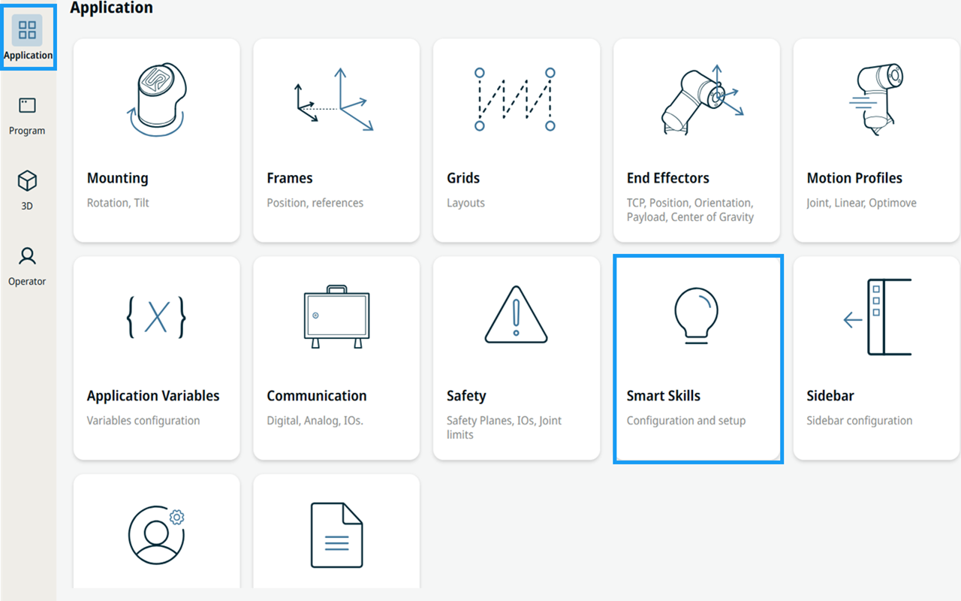The width and height of the screenshot is (961, 601).
Task: Open the Application Variables braces icon
Action: pyautogui.click(x=156, y=317)
